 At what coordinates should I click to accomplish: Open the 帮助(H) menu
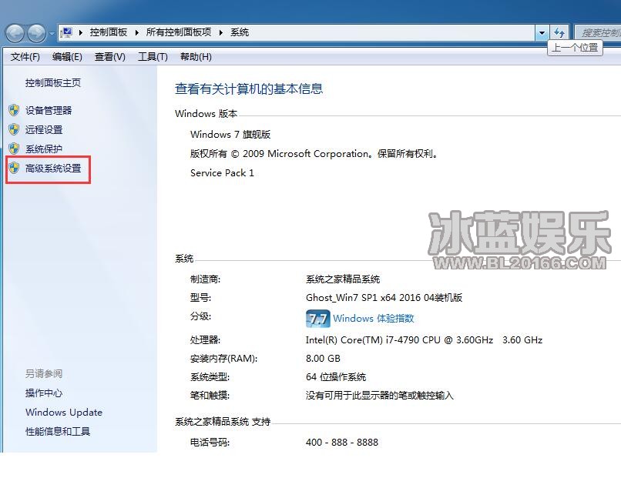pyautogui.click(x=196, y=57)
